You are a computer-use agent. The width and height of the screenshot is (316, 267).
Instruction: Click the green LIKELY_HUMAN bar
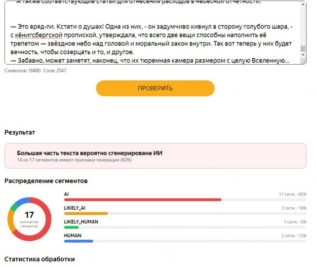click(71, 228)
